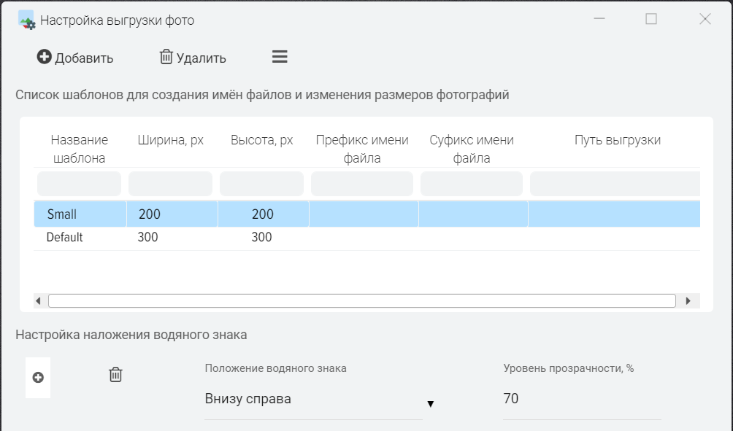Viewport: 733px width, 431px height.
Task: Click the Суфикс имени файла column header
Action: point(471,149)
